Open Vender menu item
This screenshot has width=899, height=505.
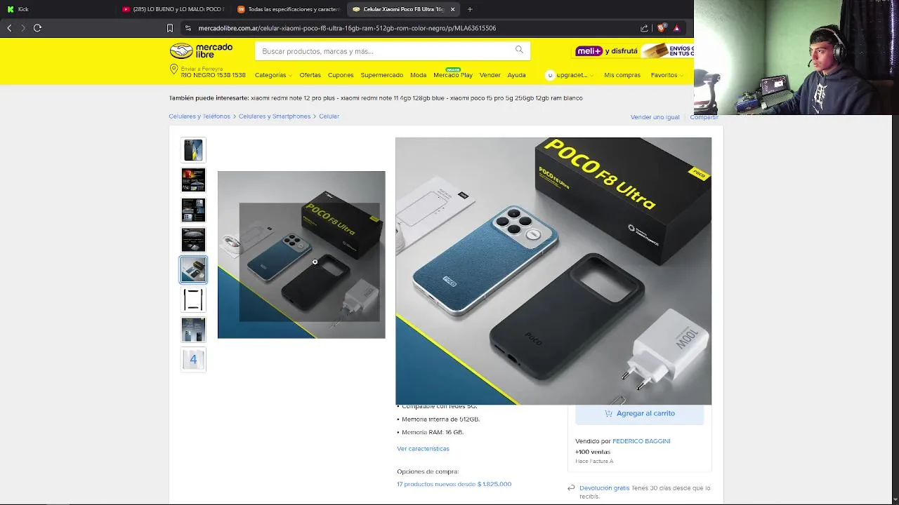[490, 75]
